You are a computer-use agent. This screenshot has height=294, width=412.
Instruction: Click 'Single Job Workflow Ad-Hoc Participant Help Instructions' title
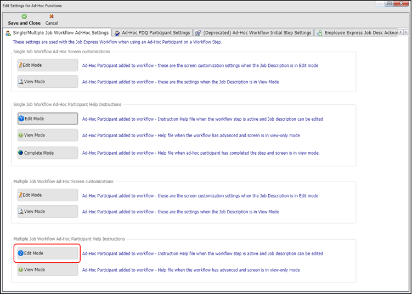pos(67,104)
